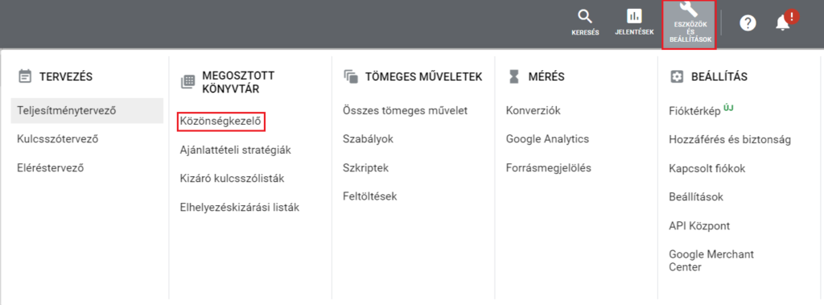Open Közönségkezelő in the shared library
This screenshot has width=824, height=305.
point(221,122)
